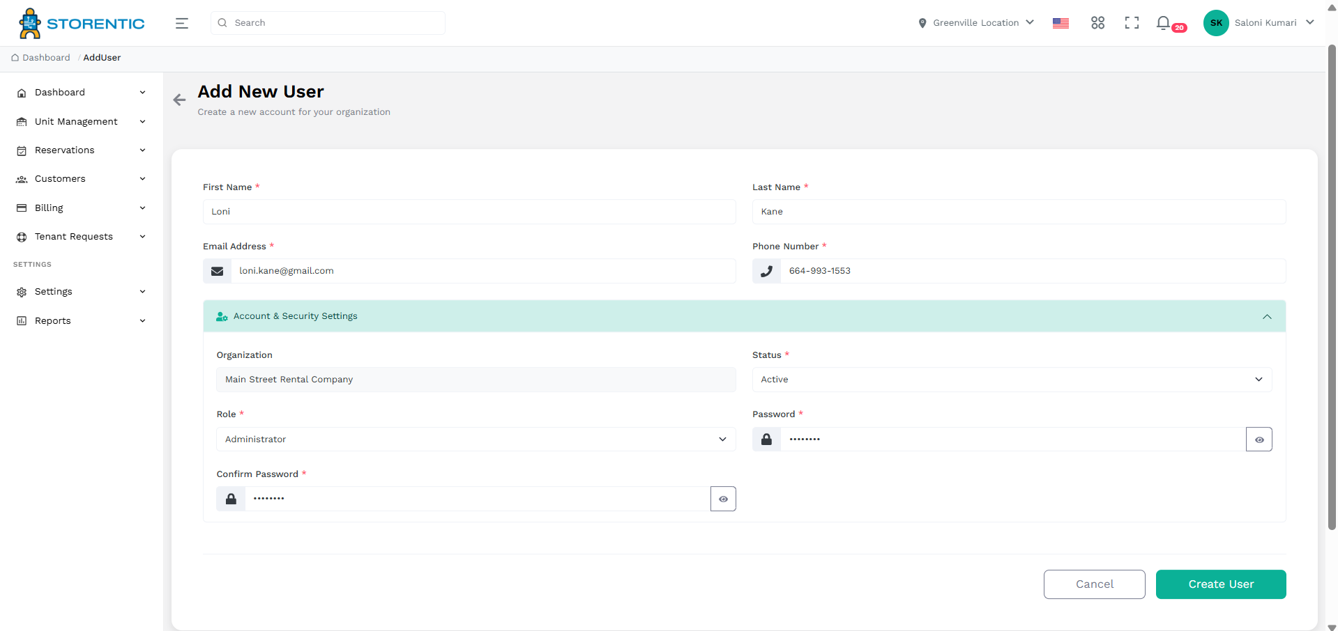Expand the Greenville Location selector
Screen dimensions: 1338x631
1031,22
